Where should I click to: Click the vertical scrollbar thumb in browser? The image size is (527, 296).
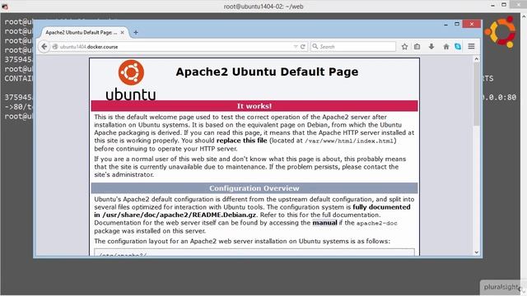coord(476,94)
